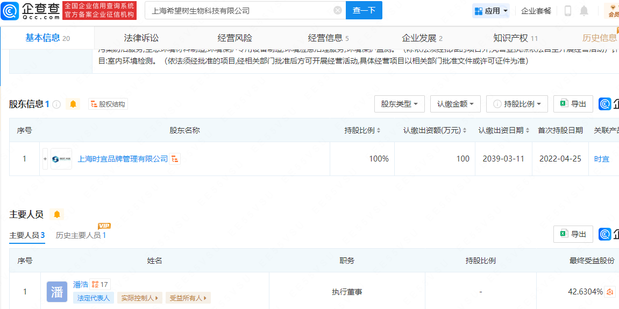Open the 潘浩 person link
Viewport: 619px width, 309px height.
click(x=80, y=284)
